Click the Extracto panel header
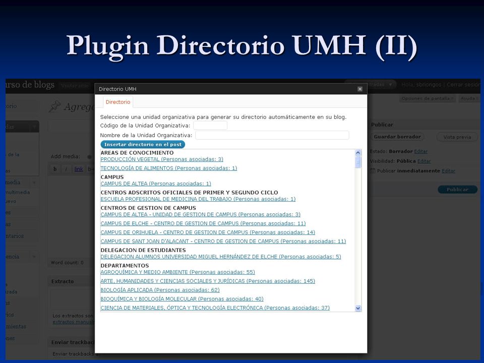This screenshot has height=363, width=484. (x=72, y=281)
